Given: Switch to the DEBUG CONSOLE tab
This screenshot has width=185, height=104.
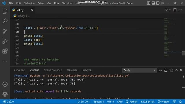Looking at the screenshot, I should [53, 70].
